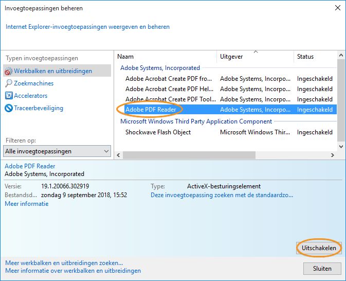Open the 'Filteren op' dropdown
This screenshot has width=346, height=281.
(x=57, y=151)
